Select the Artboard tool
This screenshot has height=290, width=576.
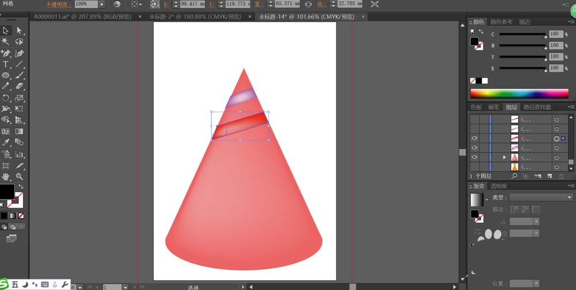[x=6, y=166]
